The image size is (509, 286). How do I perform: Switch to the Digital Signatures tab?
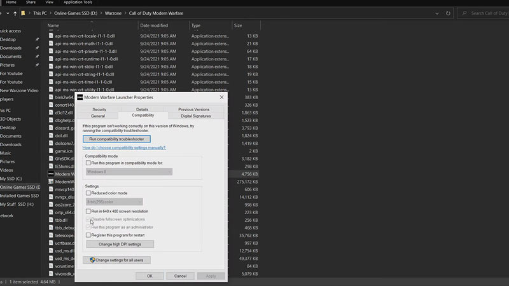(x=196, y=116)
